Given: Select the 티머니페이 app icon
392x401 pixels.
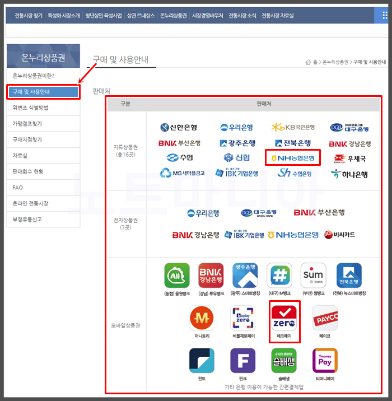Looking at the screenshot, I should 325,361.
